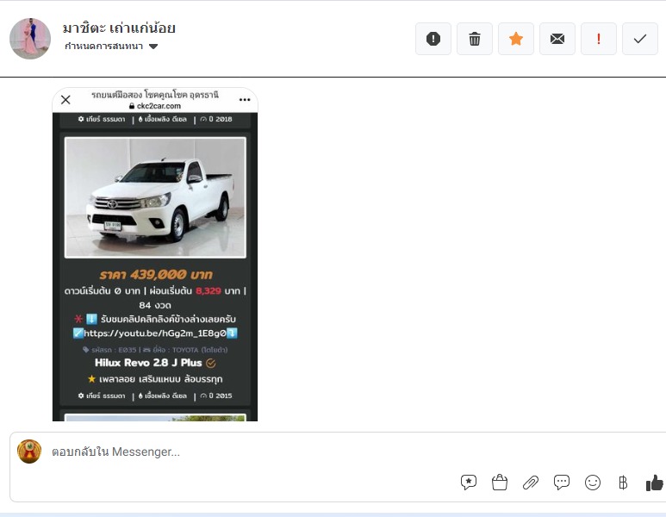666x517 pixels.
Task: Mark conversation unread with envelope icon
Action: tap(557, 39)
